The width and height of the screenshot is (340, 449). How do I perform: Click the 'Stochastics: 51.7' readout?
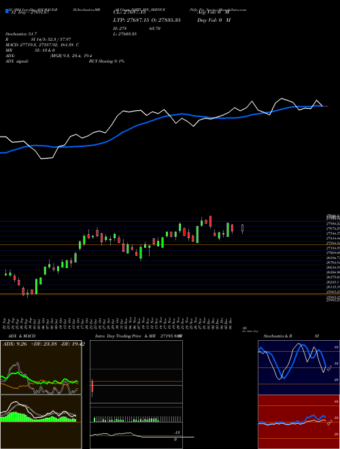coord(21,34)
